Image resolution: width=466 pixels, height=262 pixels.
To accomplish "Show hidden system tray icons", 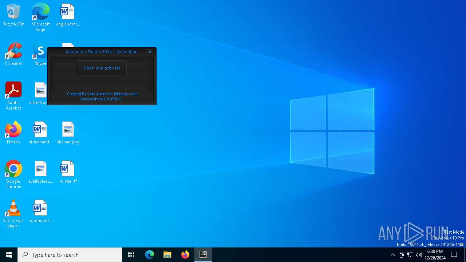I will pyautogui.click(x=392, y=255).
